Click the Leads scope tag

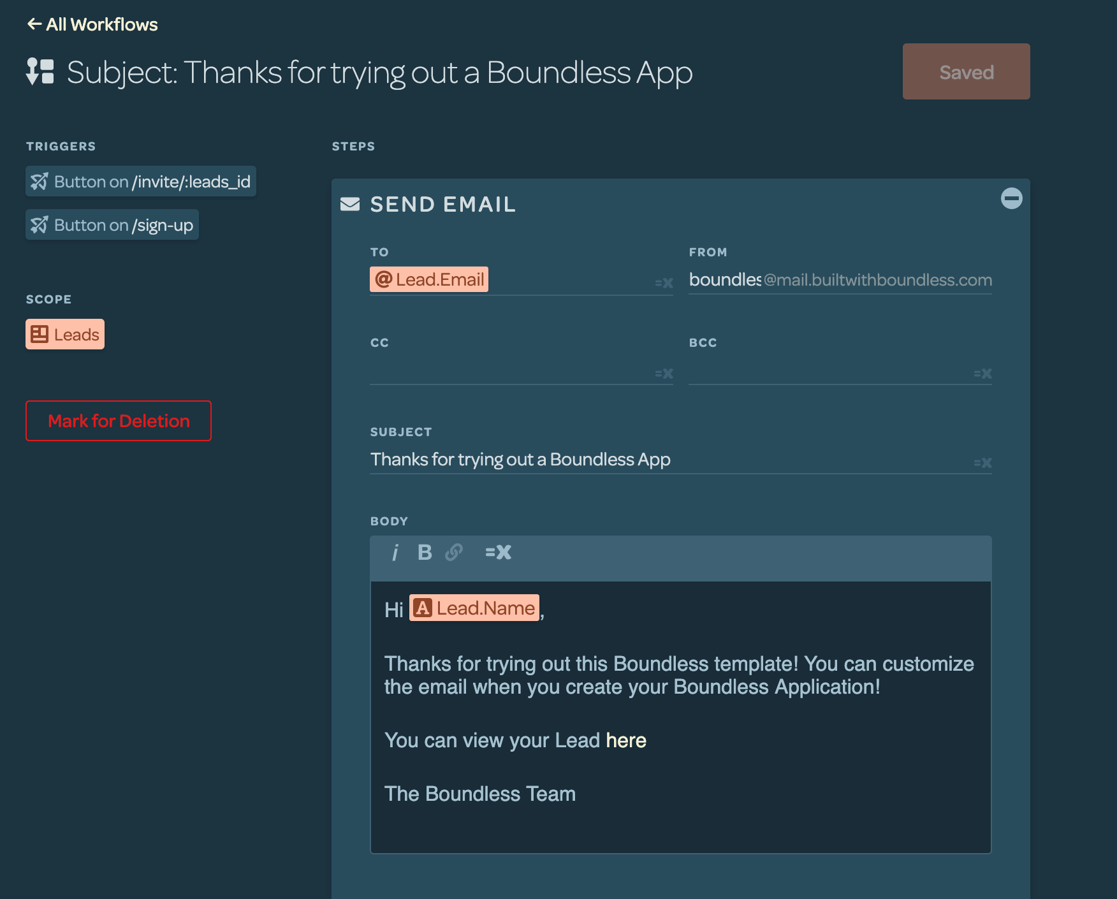(x=65, y=334)
